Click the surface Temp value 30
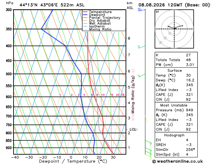This screenshot has width=213, height=164. pyautogui.click(x=188, y=75)
